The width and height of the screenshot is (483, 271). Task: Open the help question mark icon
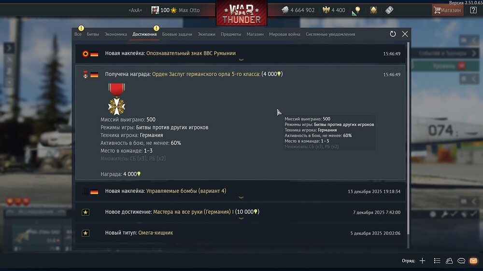473,10
